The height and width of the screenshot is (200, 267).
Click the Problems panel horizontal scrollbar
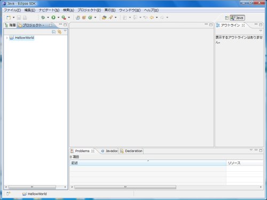click(x=125, y=187)
